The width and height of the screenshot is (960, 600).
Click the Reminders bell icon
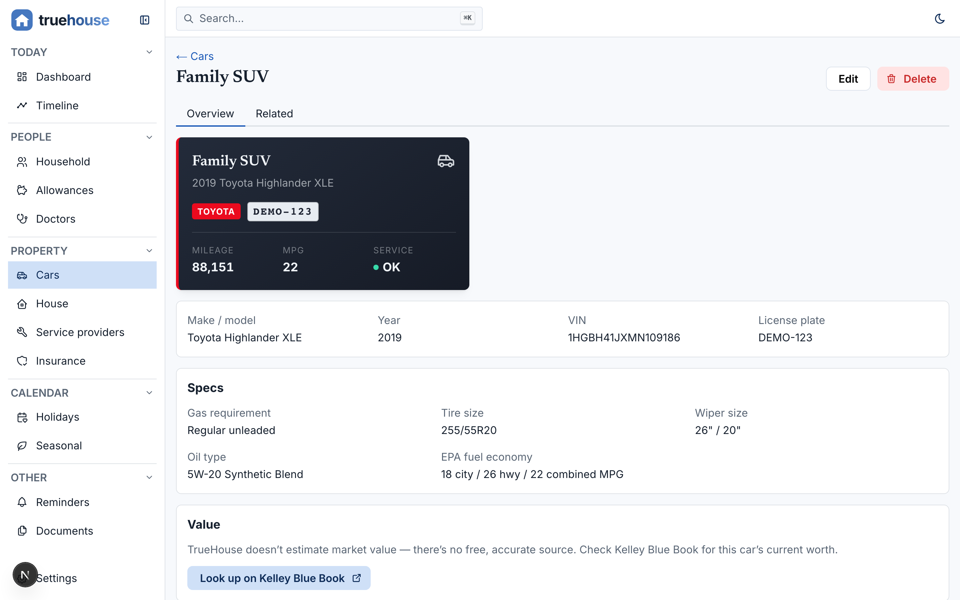point(22,502)
